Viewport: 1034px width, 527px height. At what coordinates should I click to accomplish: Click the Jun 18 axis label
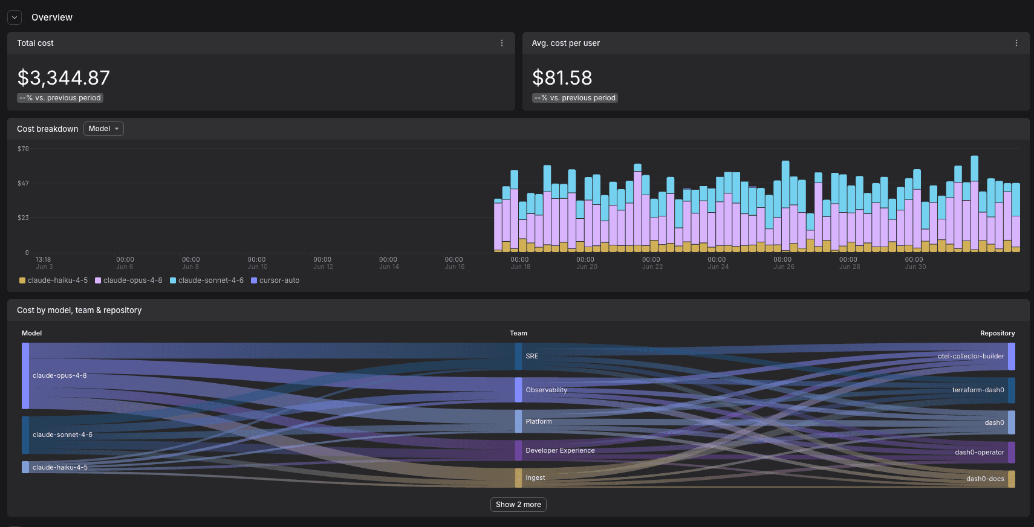pos(520,267)
